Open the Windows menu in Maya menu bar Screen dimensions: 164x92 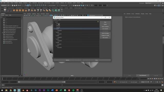click(25, 3)
